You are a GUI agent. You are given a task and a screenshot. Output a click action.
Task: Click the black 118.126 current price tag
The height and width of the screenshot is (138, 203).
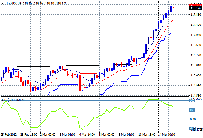[x=196, y=8]
